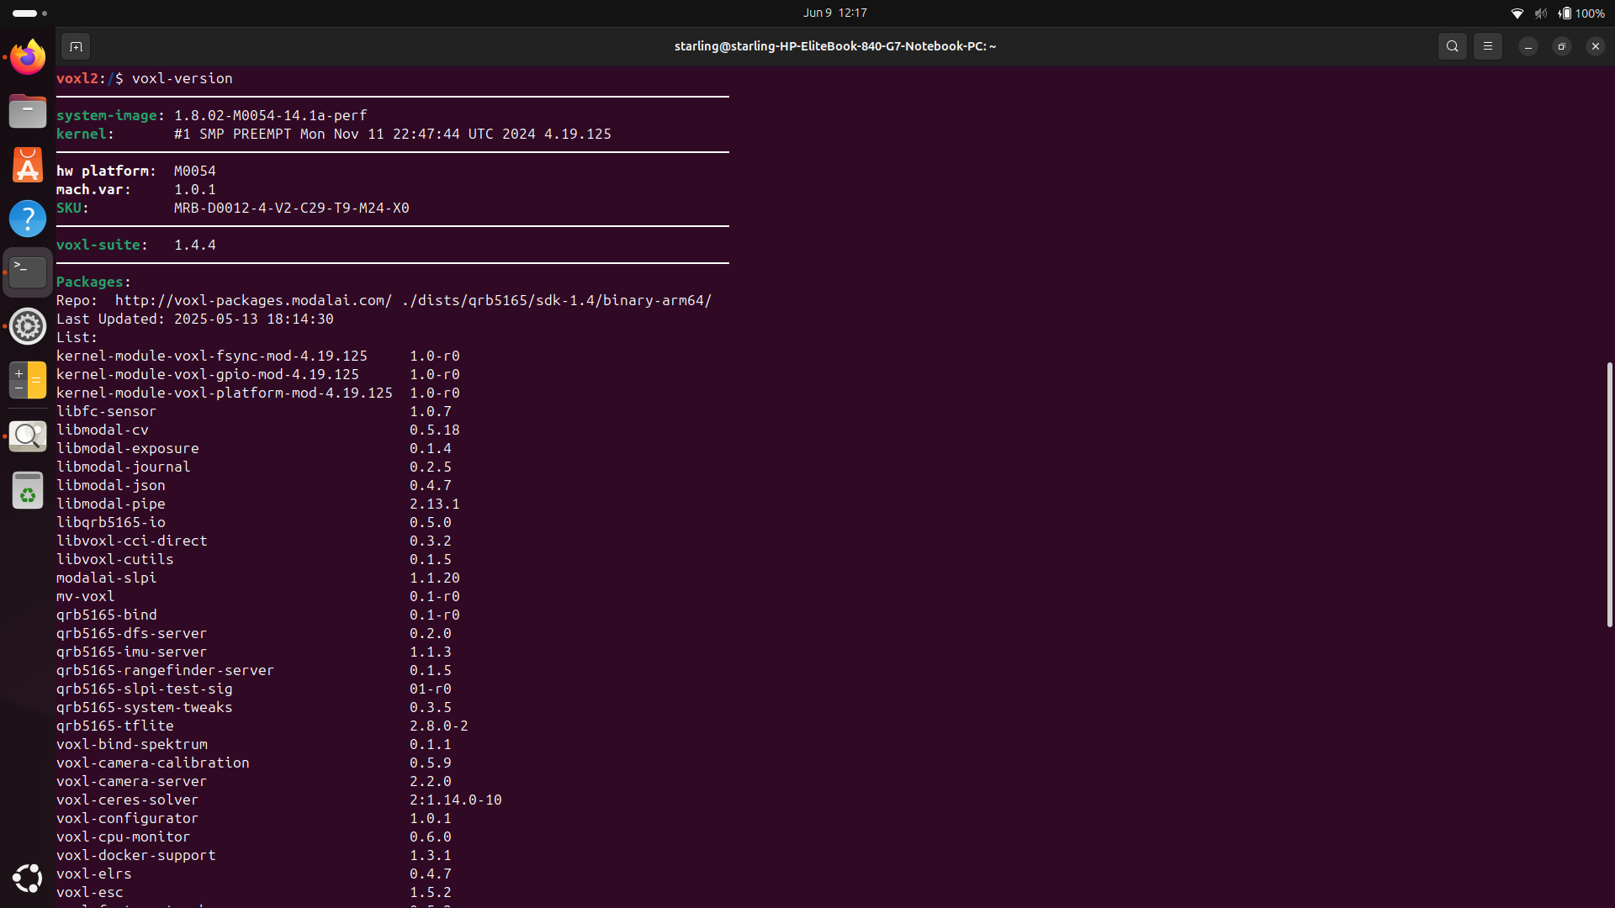
Task: Open the Trash in dock
Action: (x=28, y=490)
